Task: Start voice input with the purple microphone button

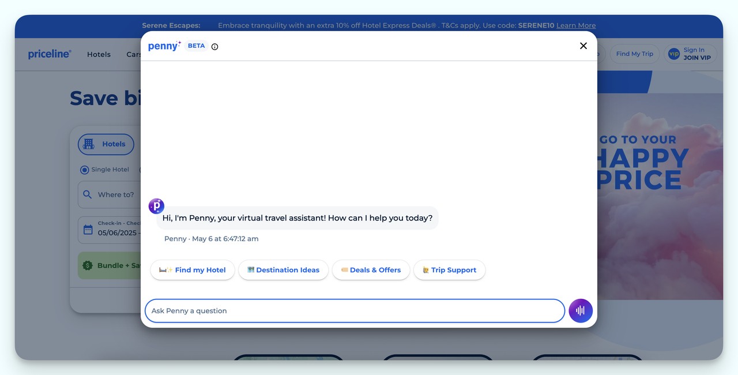Action: [581, 310]
